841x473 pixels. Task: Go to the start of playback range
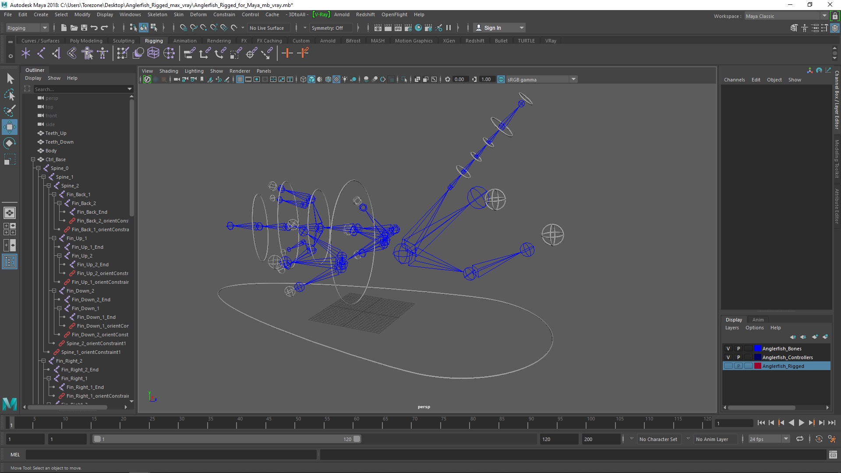[761, 423]
